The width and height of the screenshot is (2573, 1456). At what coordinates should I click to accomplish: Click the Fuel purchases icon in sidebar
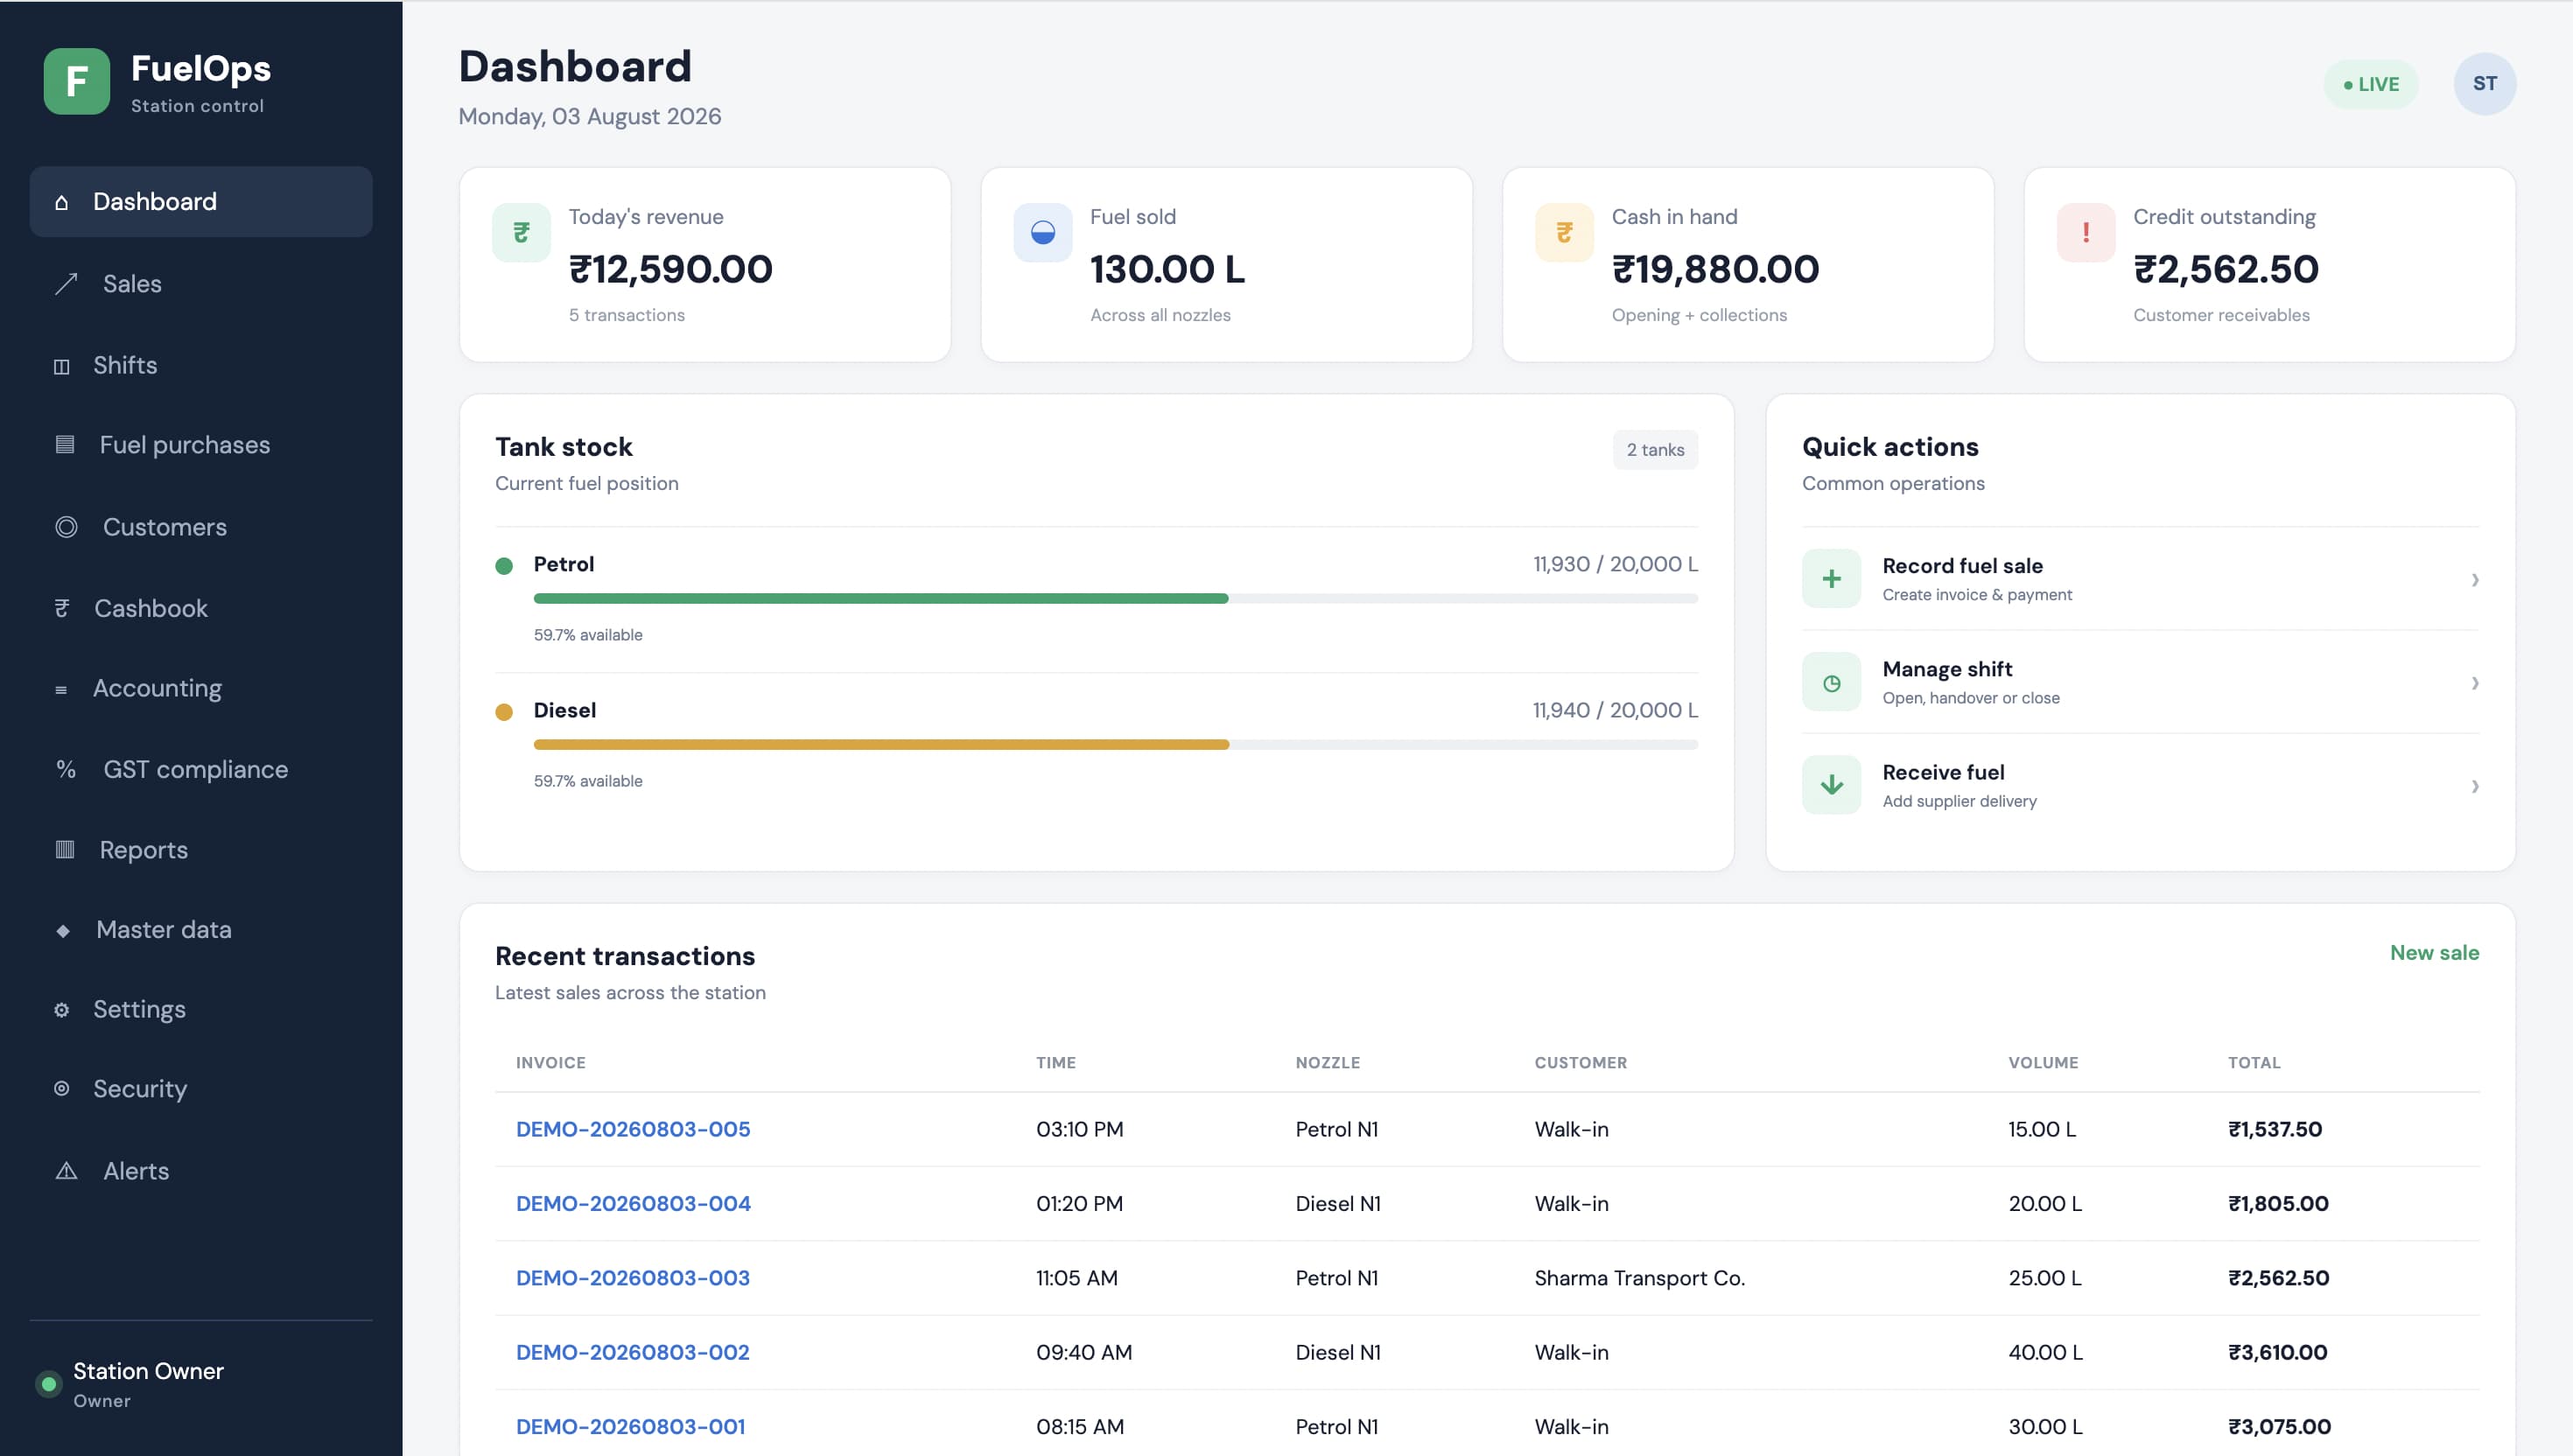click(x=65, y=445)
